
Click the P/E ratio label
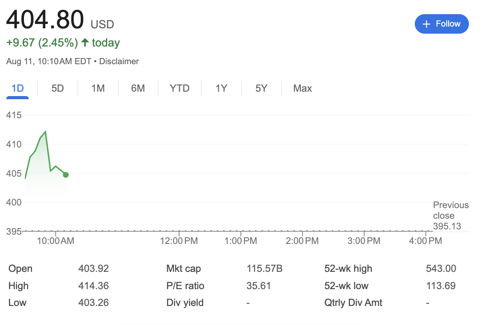185,286
